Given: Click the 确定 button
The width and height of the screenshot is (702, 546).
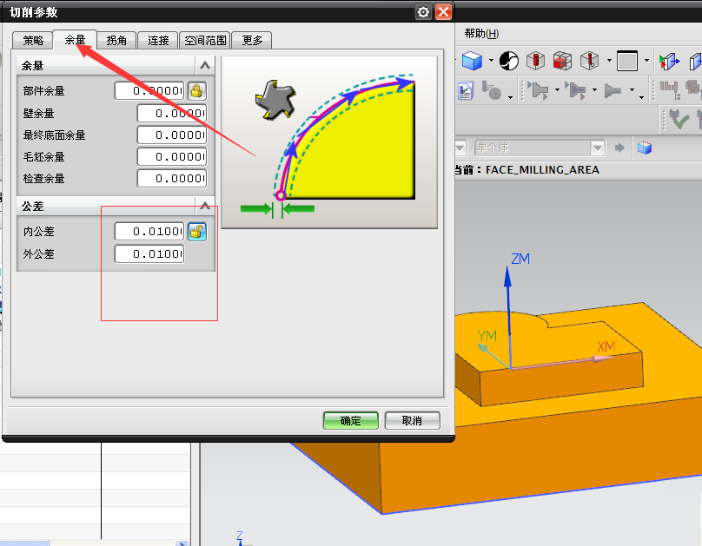Looking at the screenshot, I should [350, 420].
